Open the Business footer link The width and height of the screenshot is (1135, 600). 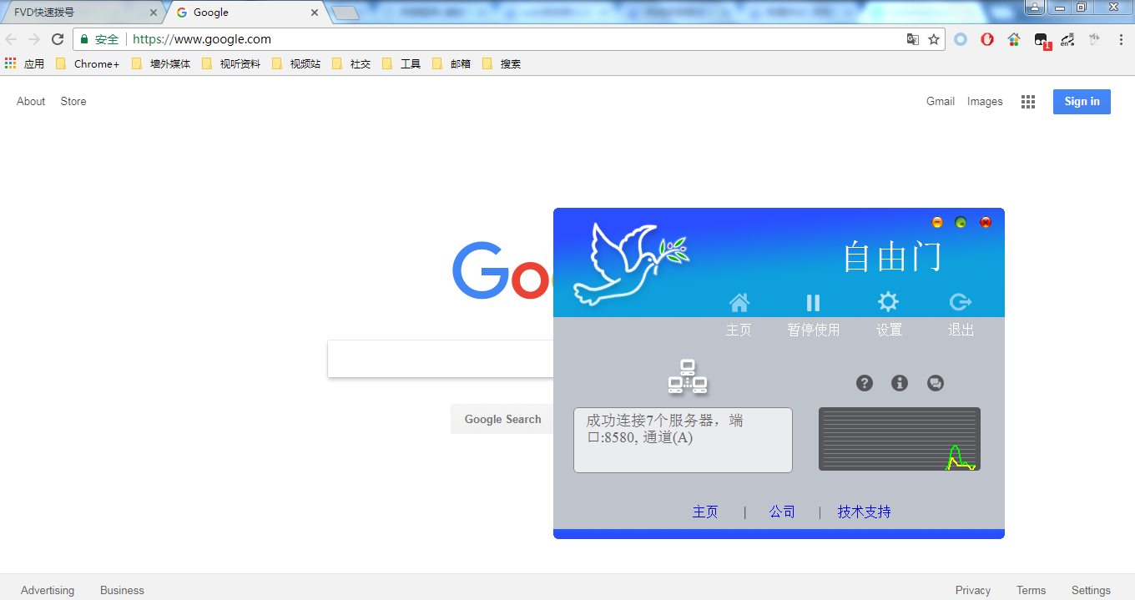click(122, 590)
